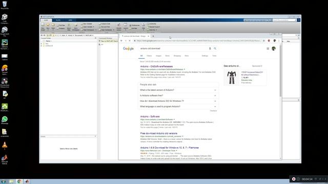
Task: Click New Variable in MATLAB ribbon
Action: click(87, 24)
